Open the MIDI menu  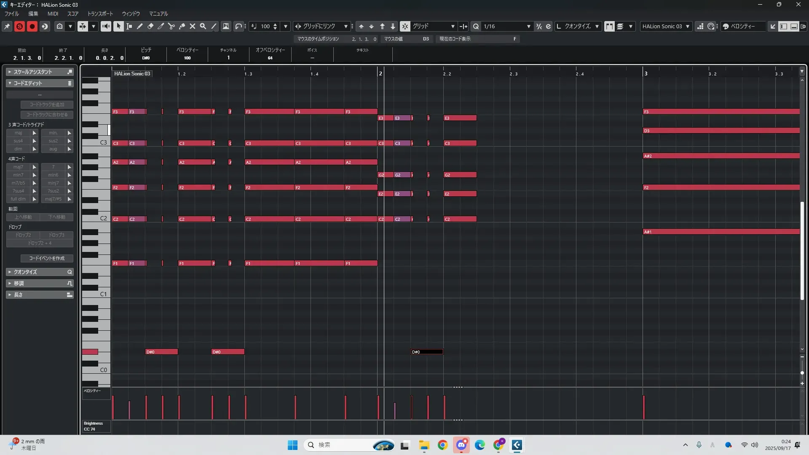53,14
